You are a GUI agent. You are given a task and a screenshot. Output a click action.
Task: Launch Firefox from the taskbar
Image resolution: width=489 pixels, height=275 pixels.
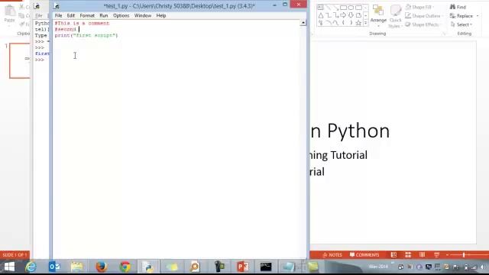102,267
